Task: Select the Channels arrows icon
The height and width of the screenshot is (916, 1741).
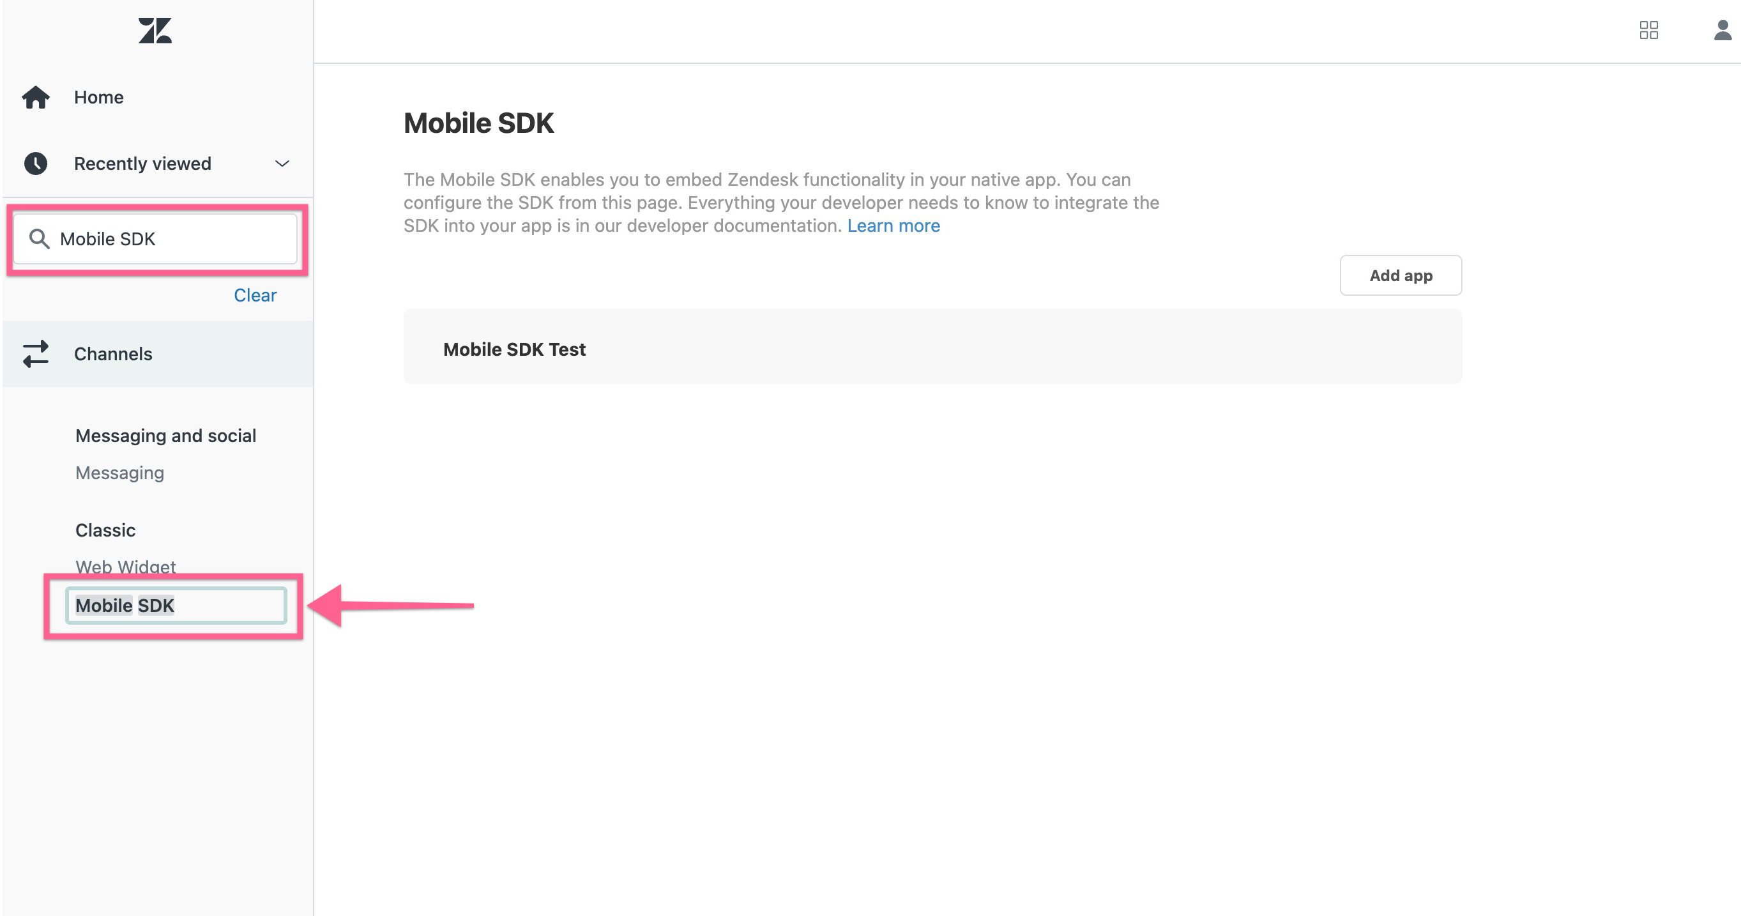Action: coord(36,353)
